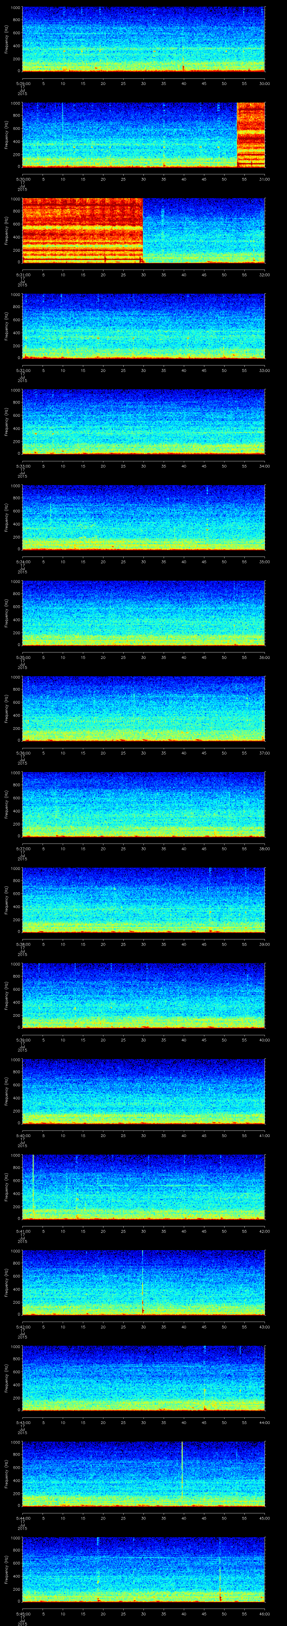Click the 40:00 end time label
Viewport: 287px width, 1626px height.
[265, 1040]
